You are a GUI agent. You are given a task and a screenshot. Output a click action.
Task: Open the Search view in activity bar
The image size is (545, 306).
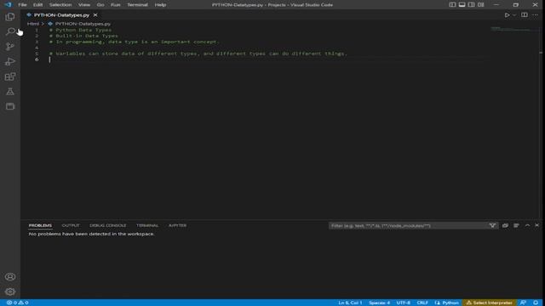click(10, 31)
